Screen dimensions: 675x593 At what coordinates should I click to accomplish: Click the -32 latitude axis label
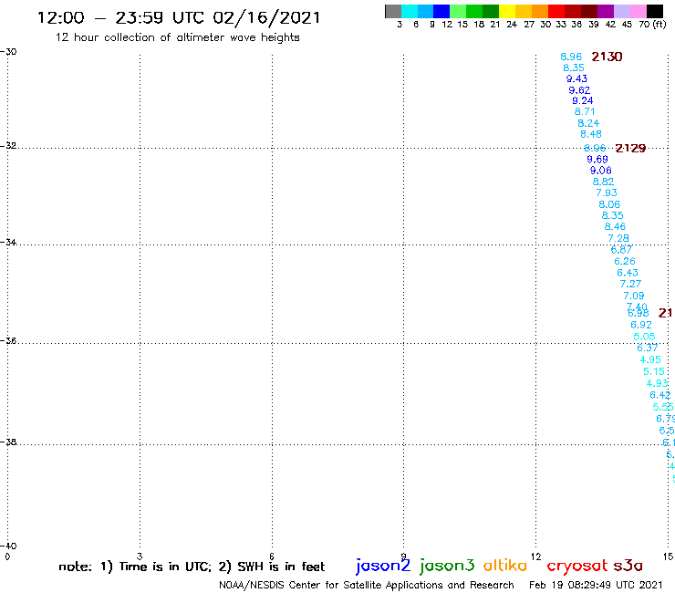[x=8, y=146]
